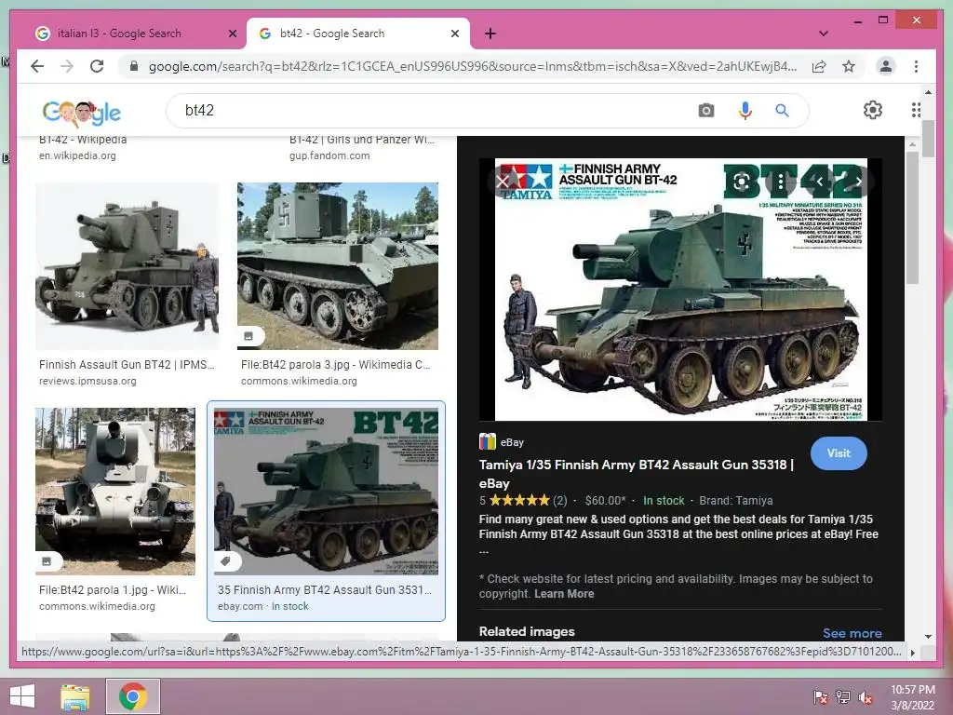Open the 'File:Bt42 parola 3.jpg' thumbnail
Screen dimensions: 953x715
coord(337,266)
